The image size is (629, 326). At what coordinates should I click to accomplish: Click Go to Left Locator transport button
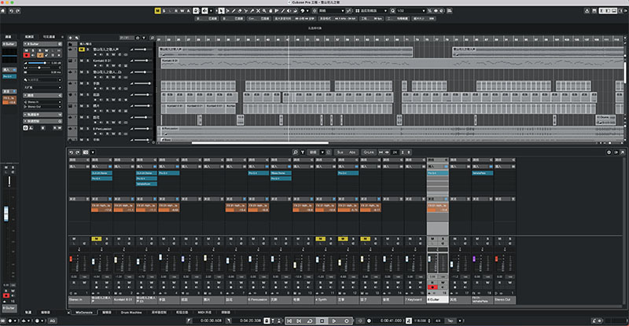point(289,321)
